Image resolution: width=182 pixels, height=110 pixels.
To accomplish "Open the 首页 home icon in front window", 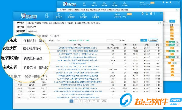I will [47, 16].
